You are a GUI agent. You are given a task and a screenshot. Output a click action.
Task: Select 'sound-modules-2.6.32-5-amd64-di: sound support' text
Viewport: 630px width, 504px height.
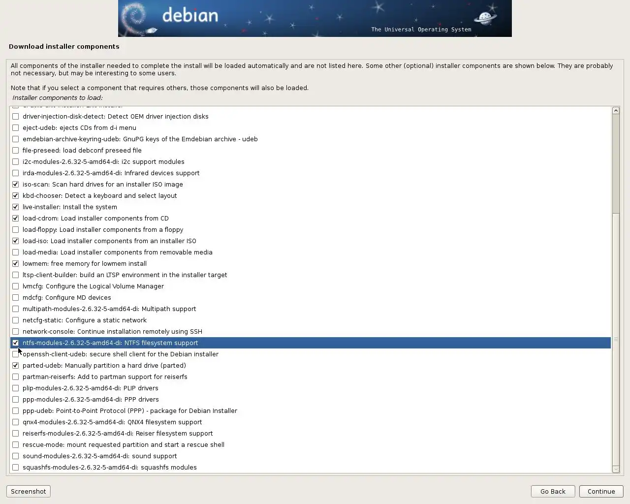click(x=100, y=456)
